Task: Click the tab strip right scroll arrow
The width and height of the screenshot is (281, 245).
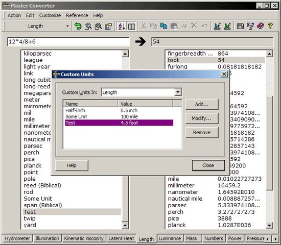Action: 275,239
